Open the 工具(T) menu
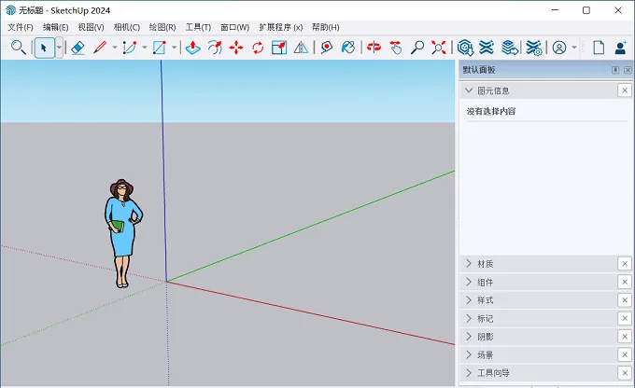 coord(198,27)
